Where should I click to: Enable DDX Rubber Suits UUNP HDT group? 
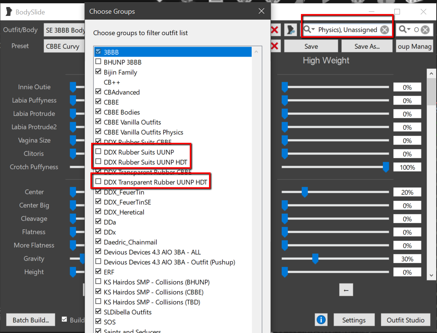point(98,162)
